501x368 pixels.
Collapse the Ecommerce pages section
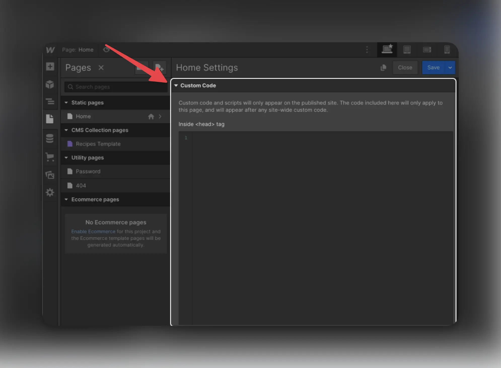pos(66,199)
